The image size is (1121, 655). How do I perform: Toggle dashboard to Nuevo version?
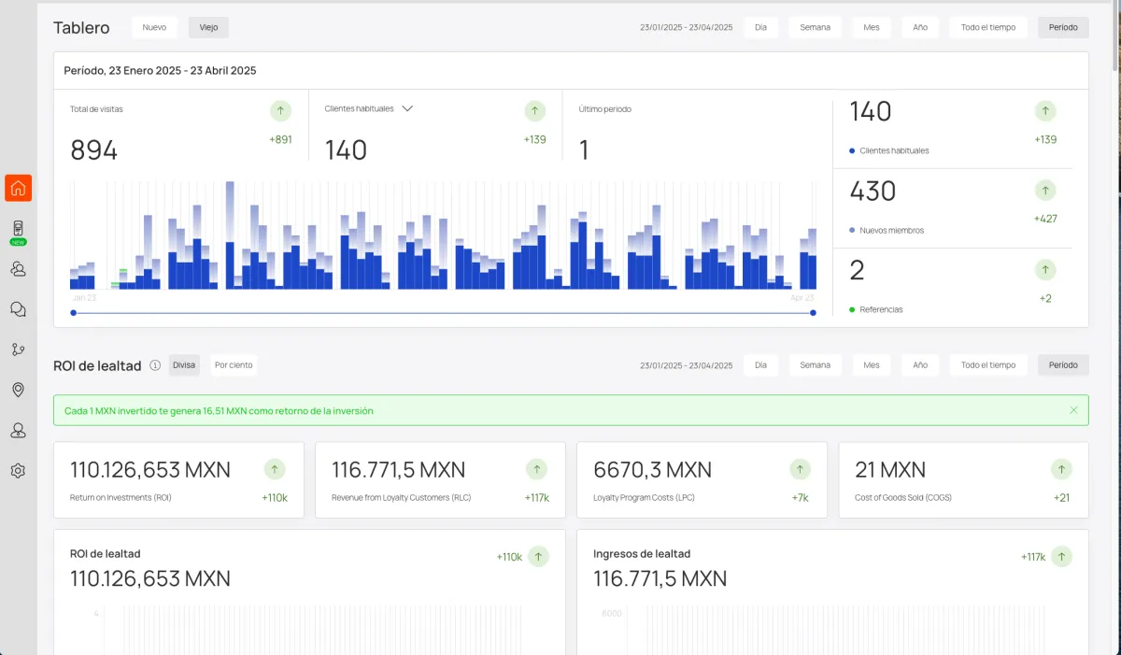coord(154,28)
